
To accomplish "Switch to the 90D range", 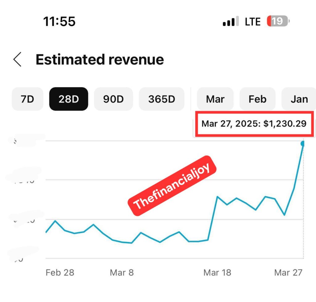I will click(x=113, y=99).
